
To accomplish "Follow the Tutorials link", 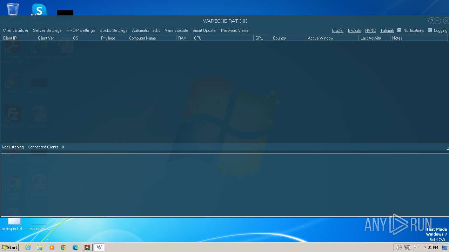I will [387, 30].
